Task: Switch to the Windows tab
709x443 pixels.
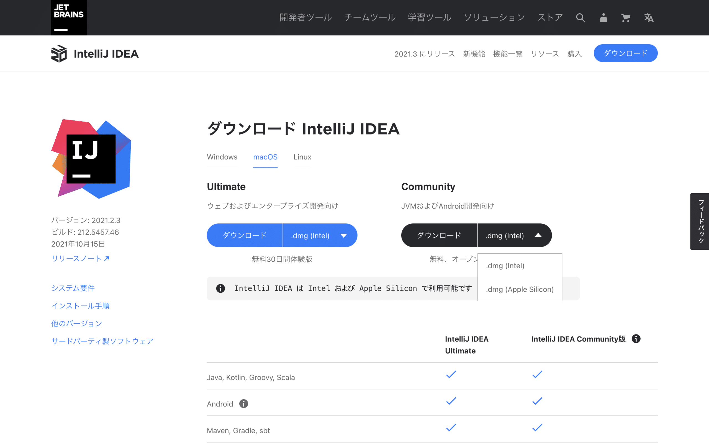Action: tap(222, 157)
